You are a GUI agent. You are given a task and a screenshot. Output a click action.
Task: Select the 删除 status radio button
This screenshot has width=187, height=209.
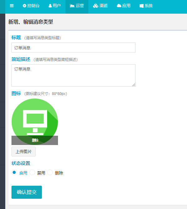pyautogui.click(x=50, y=172)
